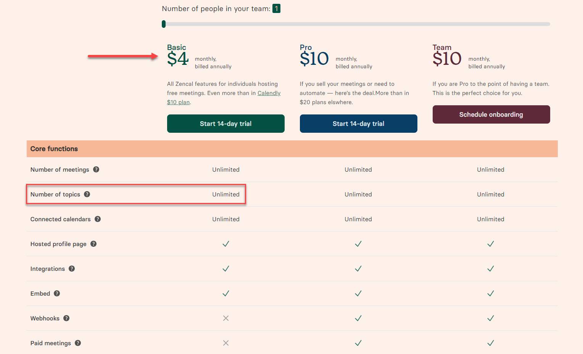Click the Basic plan Paid meetings cross mark
Image resolution: width=583 pixels, height=354 pixels.
pos(225,343)
